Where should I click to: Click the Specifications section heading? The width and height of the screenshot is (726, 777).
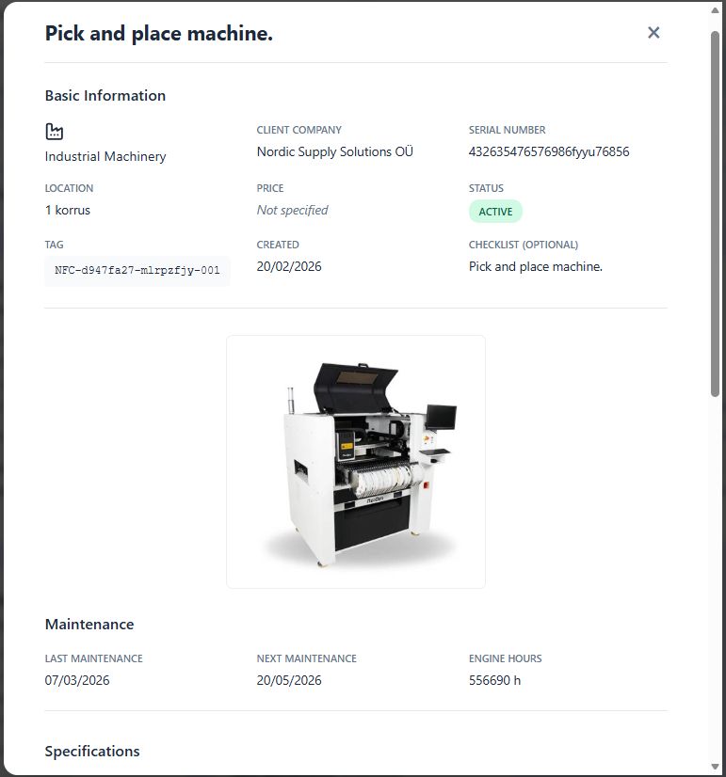(92, 752)
